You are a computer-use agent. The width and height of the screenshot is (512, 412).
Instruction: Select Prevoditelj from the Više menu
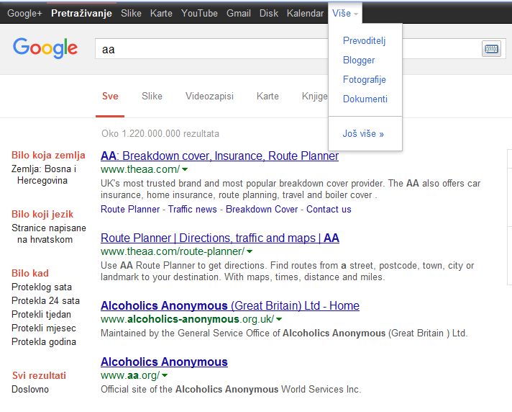coord(365,41)
